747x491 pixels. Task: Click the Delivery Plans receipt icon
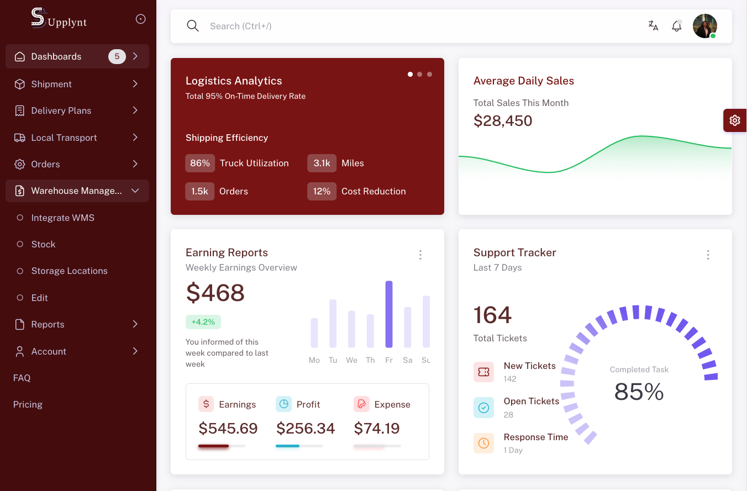pos(20,110)
